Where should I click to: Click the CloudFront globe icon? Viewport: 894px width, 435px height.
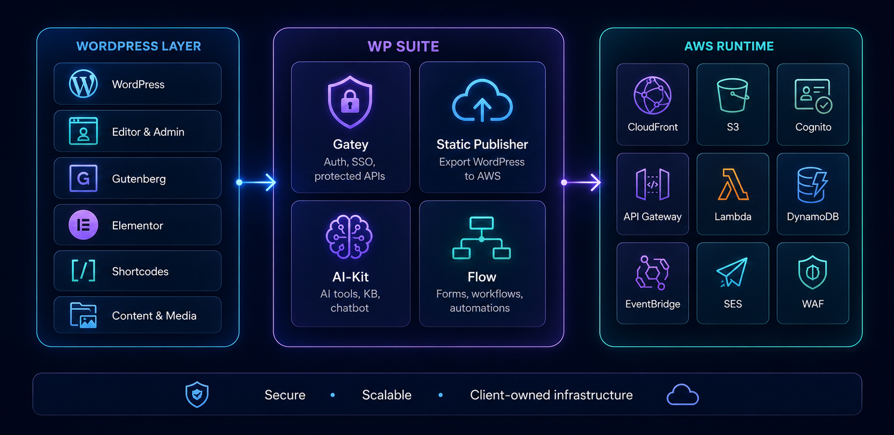click(x=653, y=96)
